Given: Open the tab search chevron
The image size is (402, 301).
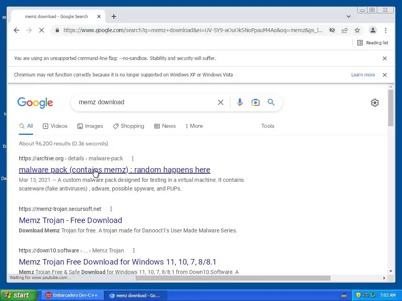Looking at the screenshot, I should tap(349, 16).
